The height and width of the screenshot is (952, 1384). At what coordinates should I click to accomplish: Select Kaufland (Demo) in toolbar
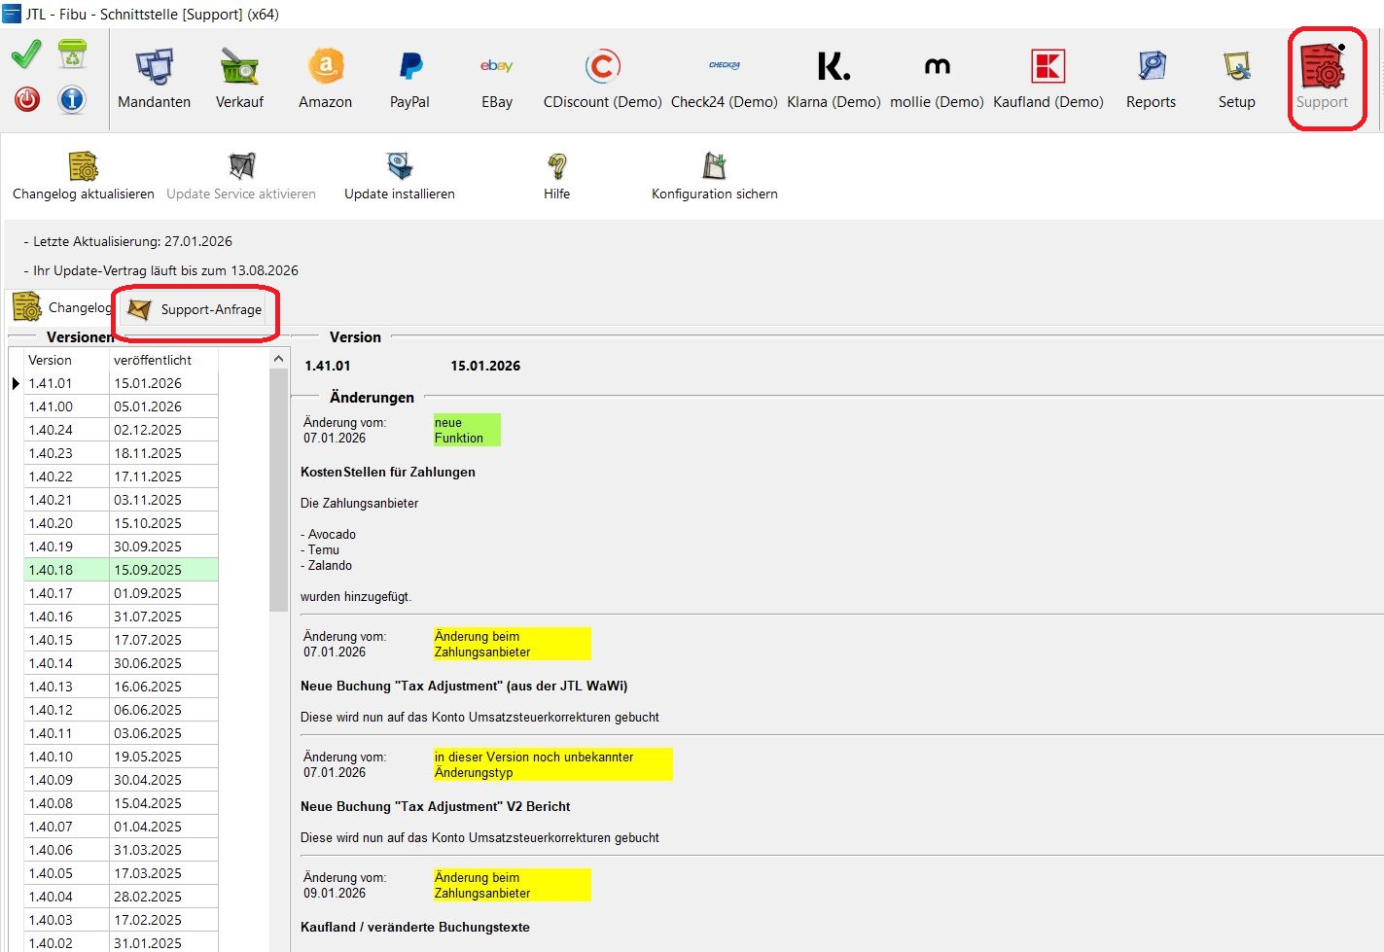coord(1047,68)
